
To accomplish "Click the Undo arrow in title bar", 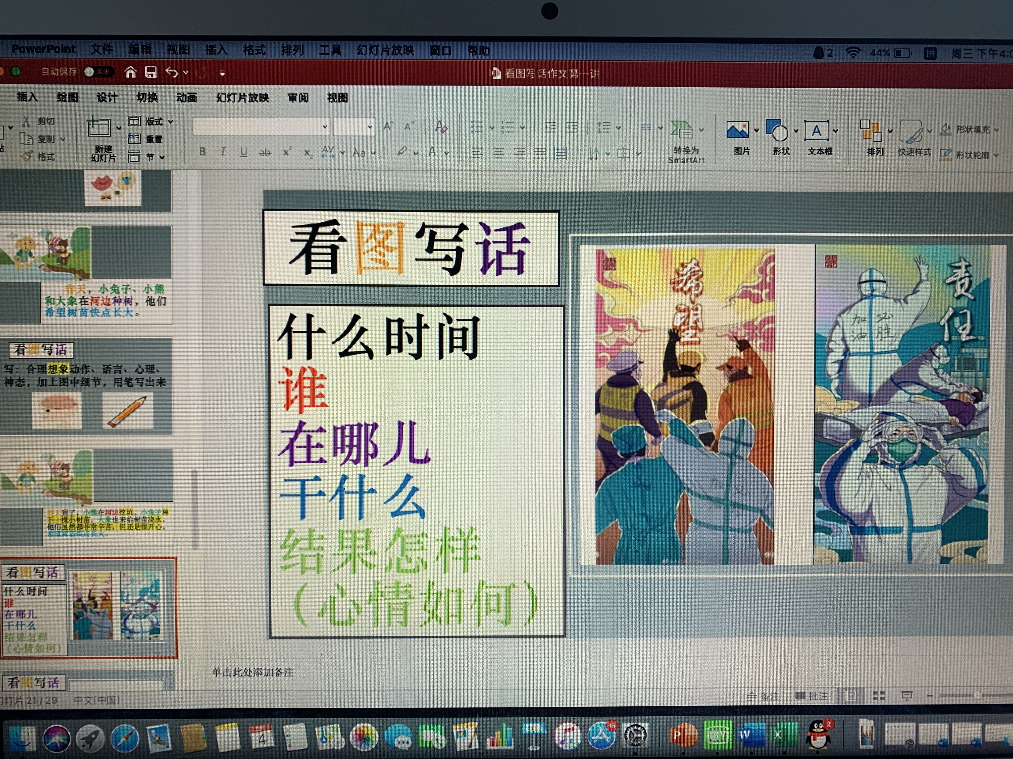I will (x=172, y=72).
